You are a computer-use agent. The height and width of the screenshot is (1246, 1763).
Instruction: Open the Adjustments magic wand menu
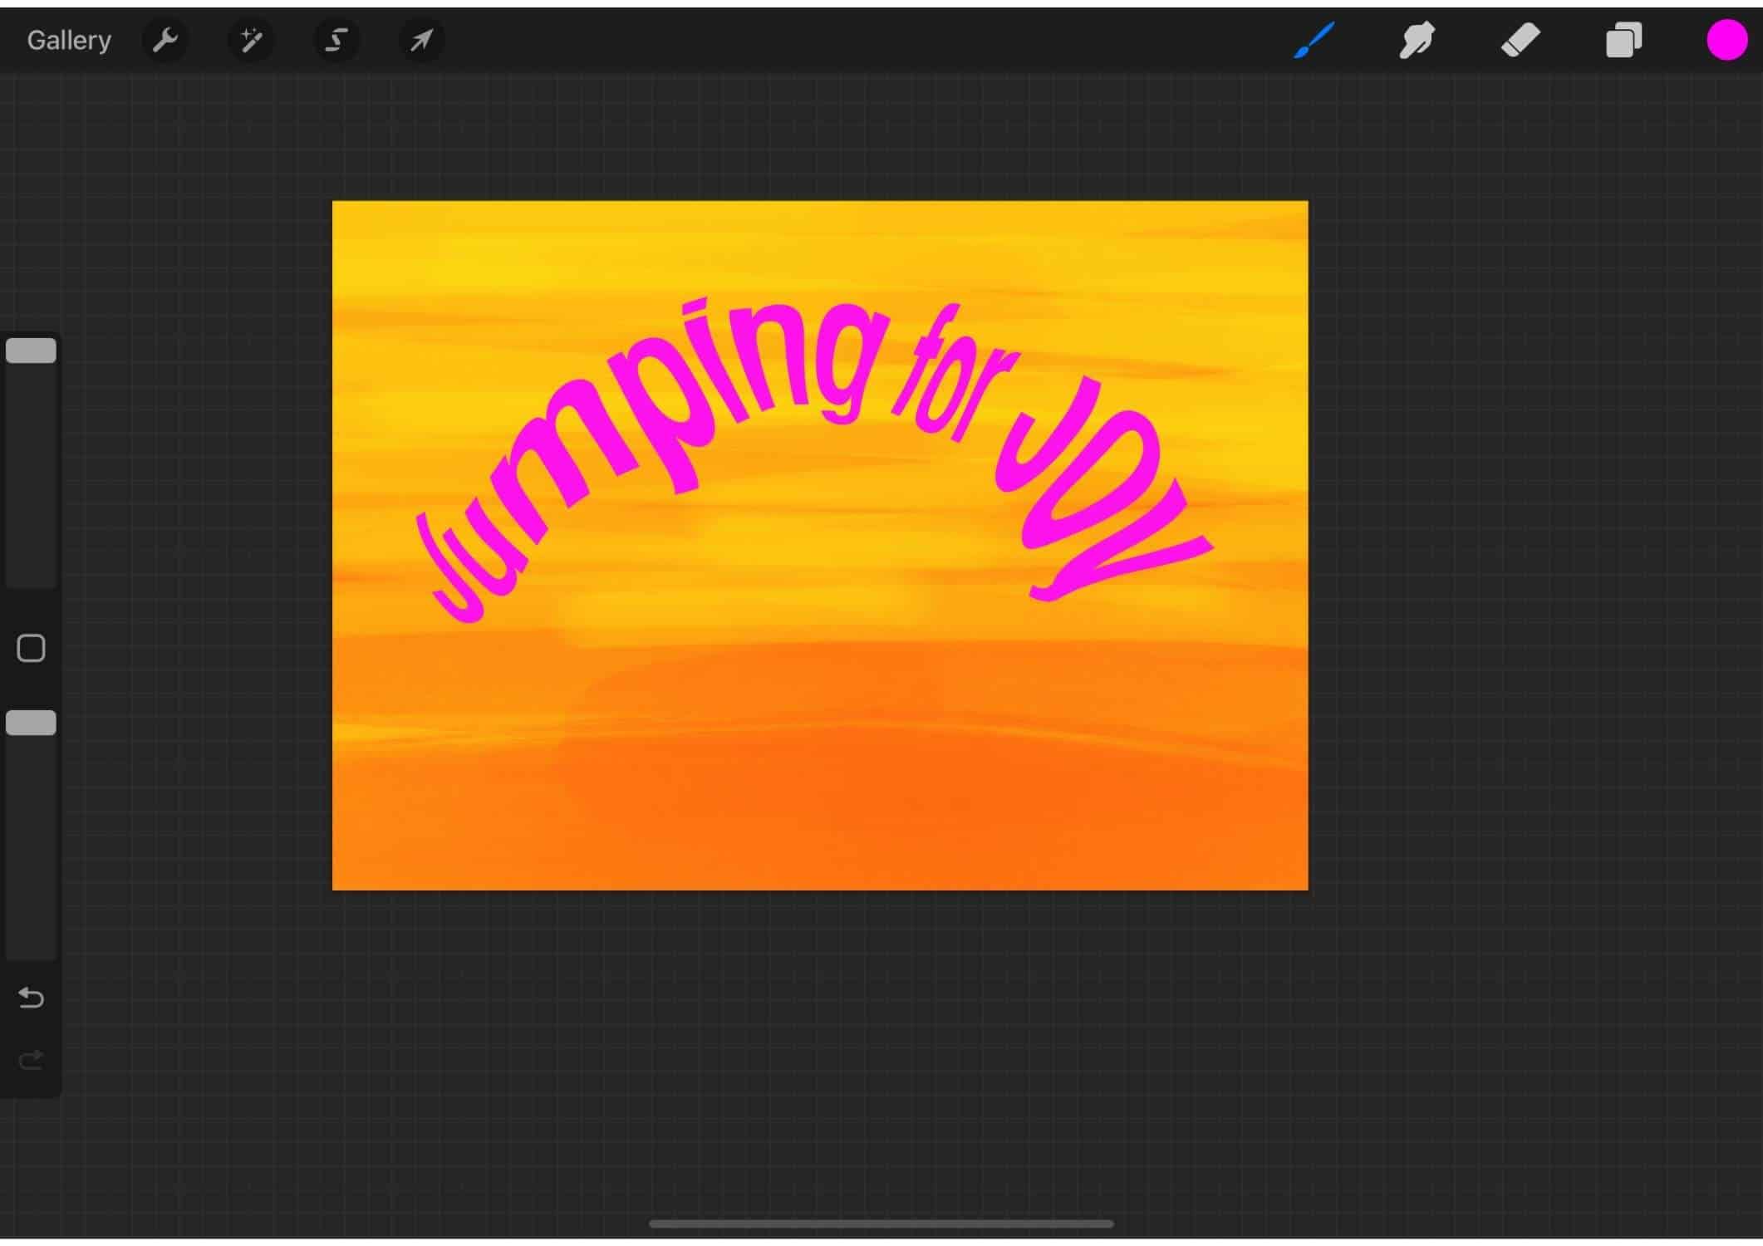click(x=251, y=39)
